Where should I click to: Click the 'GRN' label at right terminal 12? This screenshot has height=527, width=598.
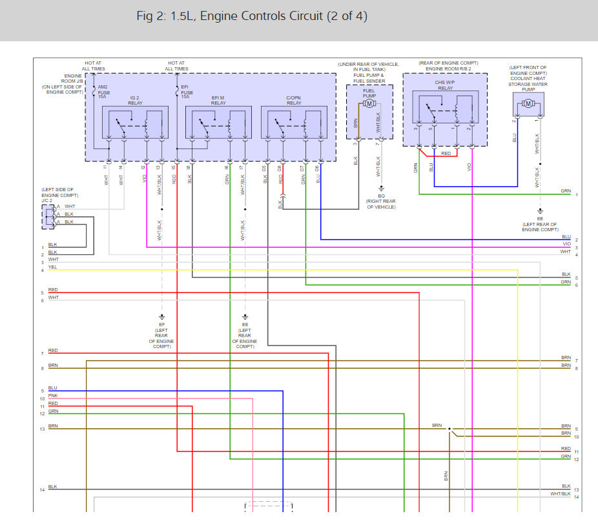pos(566,456)
